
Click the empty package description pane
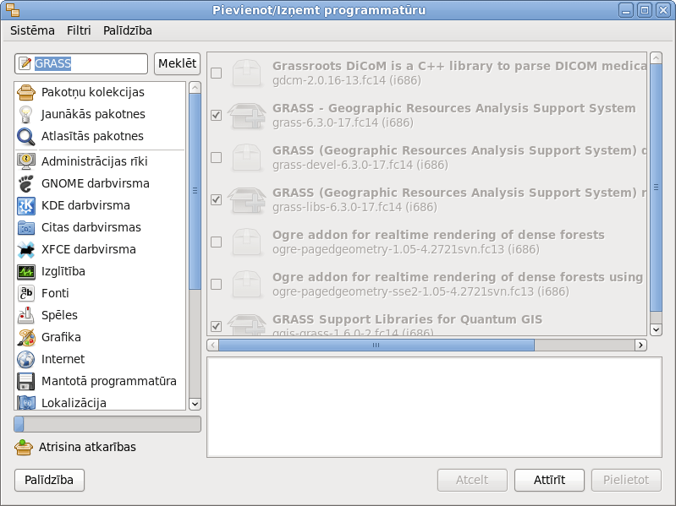click(x=434, y=407)
